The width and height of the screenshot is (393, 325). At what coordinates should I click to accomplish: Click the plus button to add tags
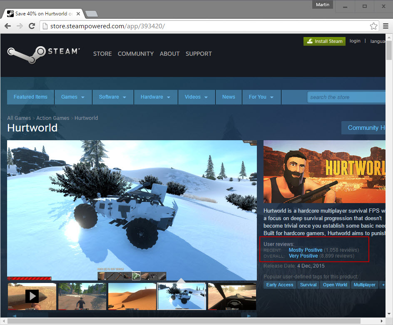point(383,285)
